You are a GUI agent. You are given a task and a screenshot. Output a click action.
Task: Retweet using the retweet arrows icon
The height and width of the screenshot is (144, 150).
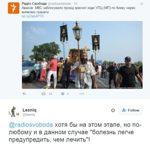(44, 94)
